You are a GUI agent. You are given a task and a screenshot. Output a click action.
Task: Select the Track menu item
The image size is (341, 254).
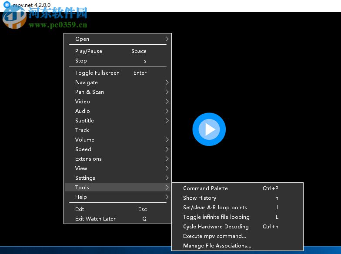click(117, 130)
